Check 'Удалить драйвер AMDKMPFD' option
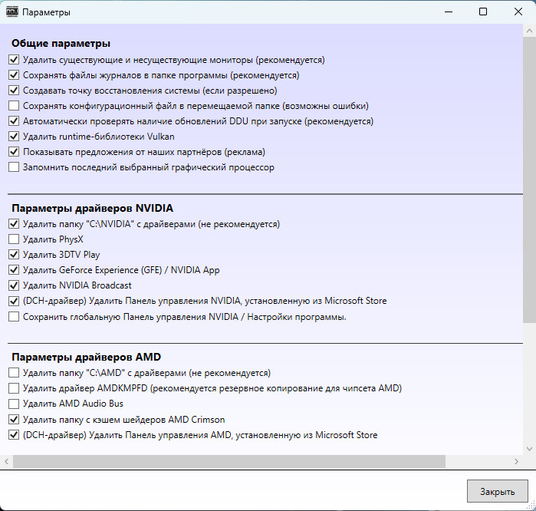This screenshot has height=511, width=536. click(x=14, y=388)
